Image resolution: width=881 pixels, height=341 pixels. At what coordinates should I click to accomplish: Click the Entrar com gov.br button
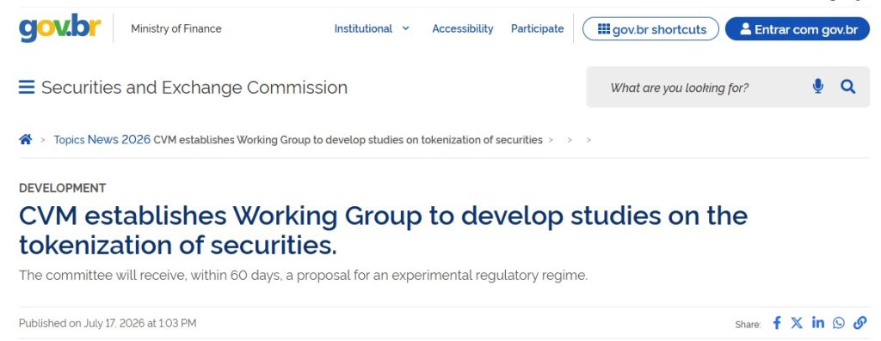(x=798, y=28)
